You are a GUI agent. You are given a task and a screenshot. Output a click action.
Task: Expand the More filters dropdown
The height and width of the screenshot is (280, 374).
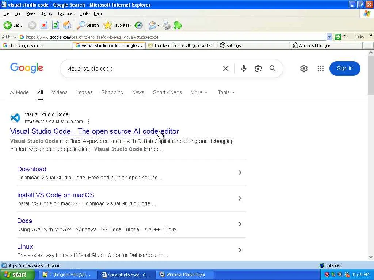pos(199,92)
